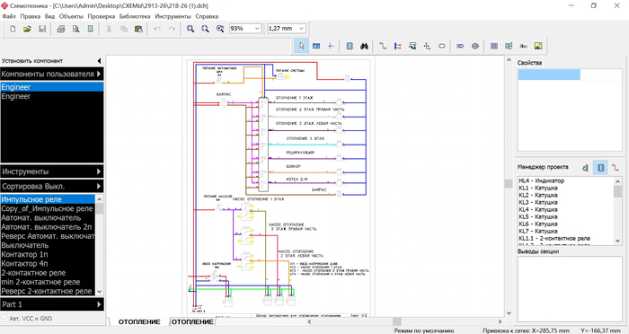Select min 2-контактное реле component

[x=49, y=282]
